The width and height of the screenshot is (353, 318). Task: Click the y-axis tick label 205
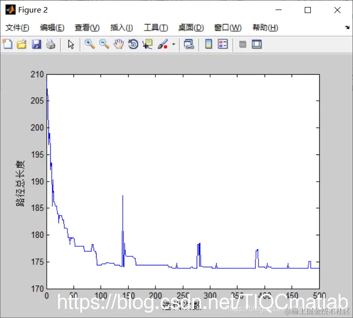(37, 101)
